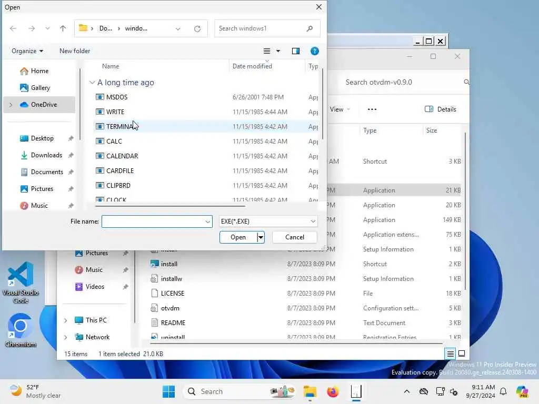Expand the OneDrive tree node
539x404 pixels.
[x=11, y=105]
